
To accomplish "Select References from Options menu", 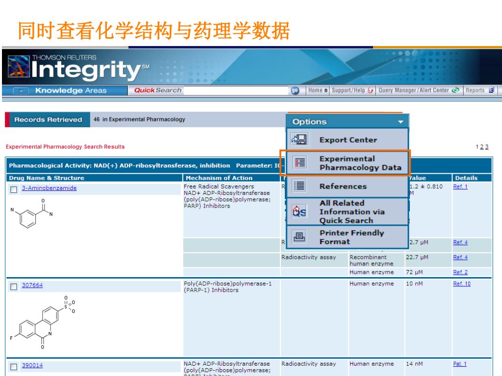I will [348, 187].
